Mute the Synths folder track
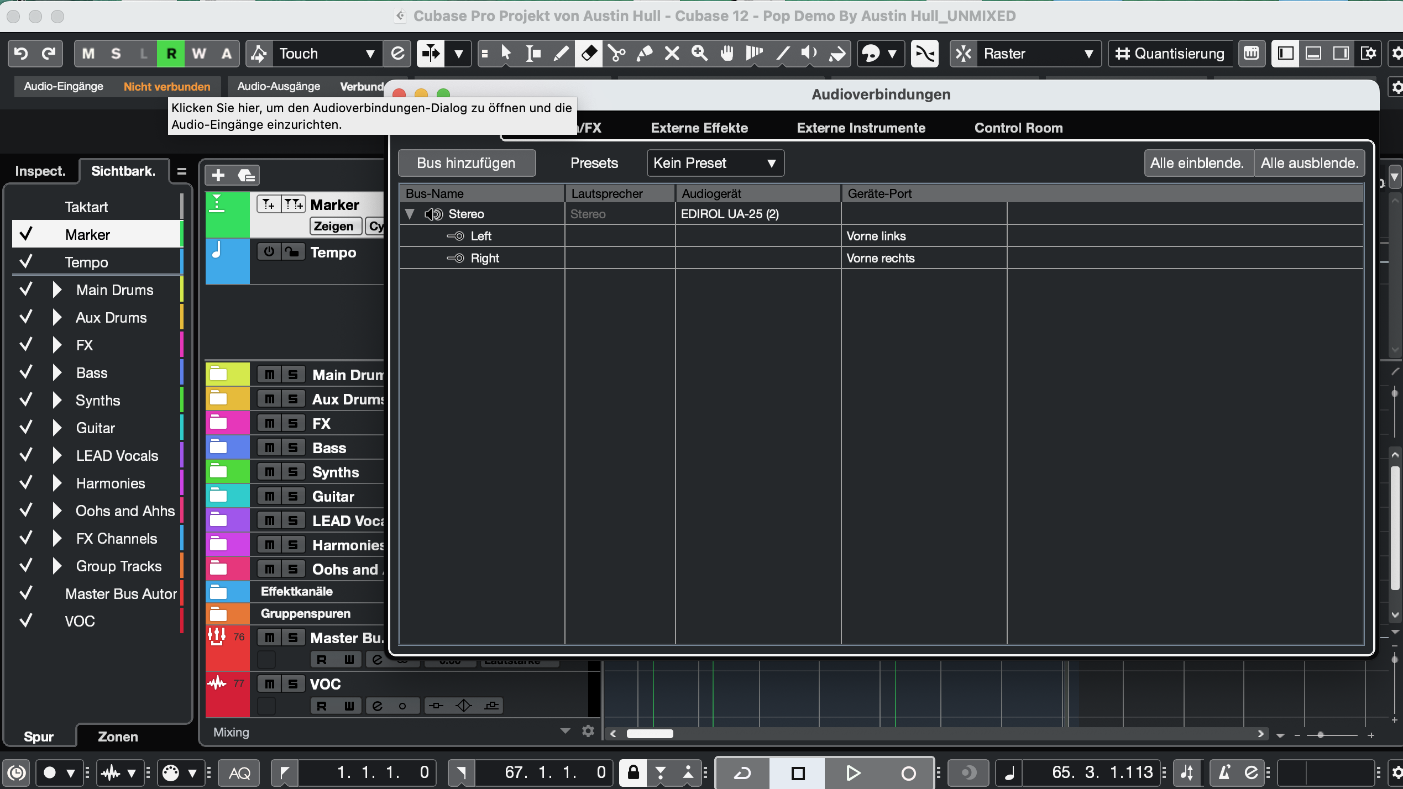The image size is (1403, 789). pos(269,472)
